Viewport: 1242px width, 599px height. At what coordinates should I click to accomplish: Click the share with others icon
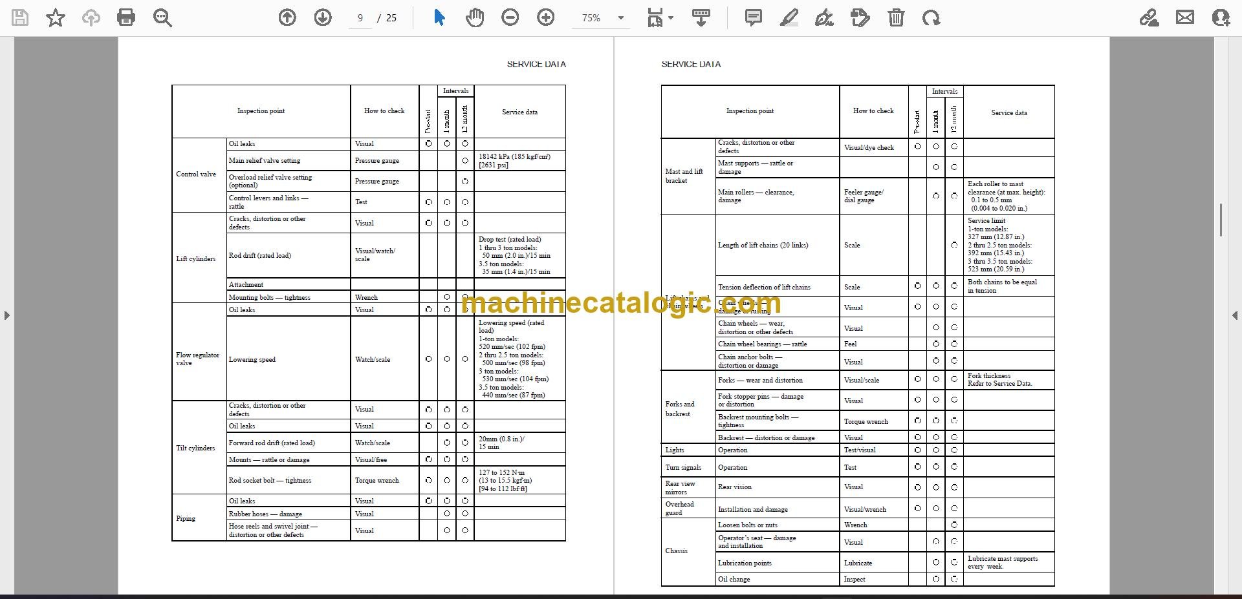1221,18
